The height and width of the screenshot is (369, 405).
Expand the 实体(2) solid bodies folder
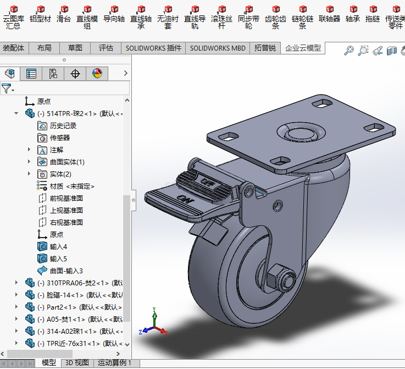[x=29, y=174]
